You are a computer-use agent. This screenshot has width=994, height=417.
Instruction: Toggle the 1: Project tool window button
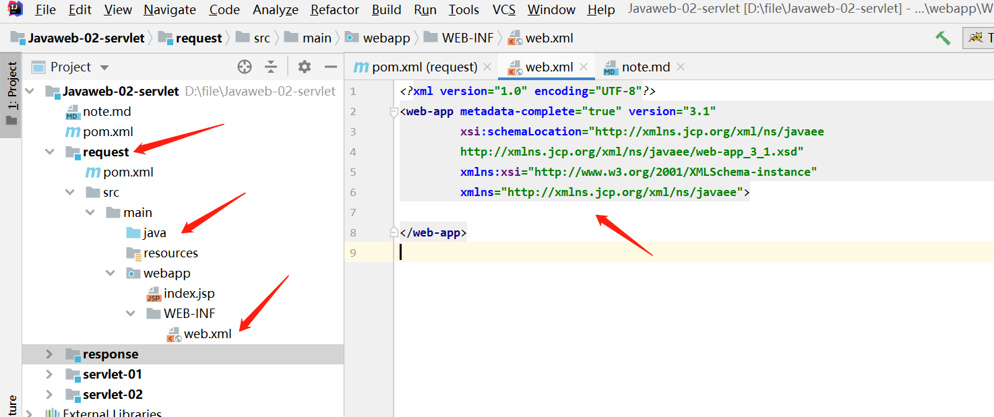11,94
